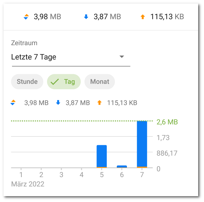Select the Stunde granularity chip

point(27,82)
